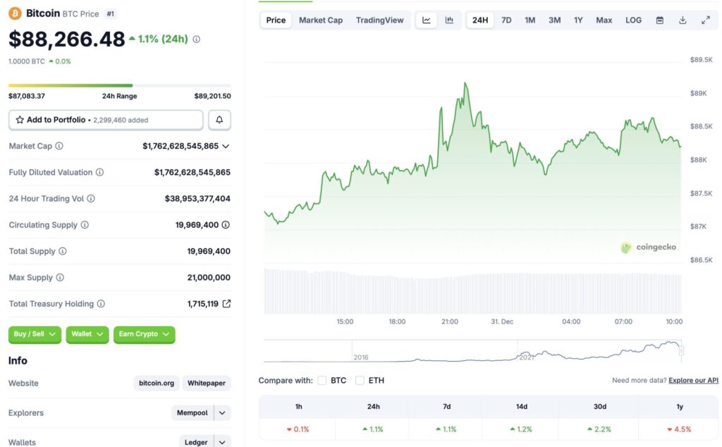This screenshot has height=447, width=722.
Task: Open the Buy / Sell dropdown
Action: [x=34, y=334]
